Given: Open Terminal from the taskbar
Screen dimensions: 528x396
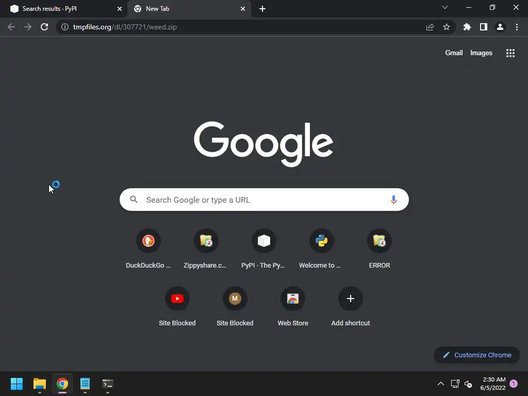Looking at the screenshot, I should 108,384.
